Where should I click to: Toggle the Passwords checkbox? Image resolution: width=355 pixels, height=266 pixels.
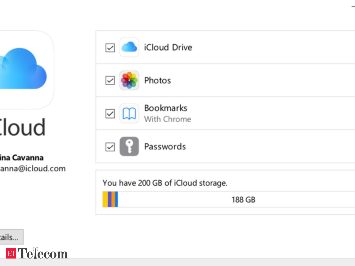pos(110,147)
